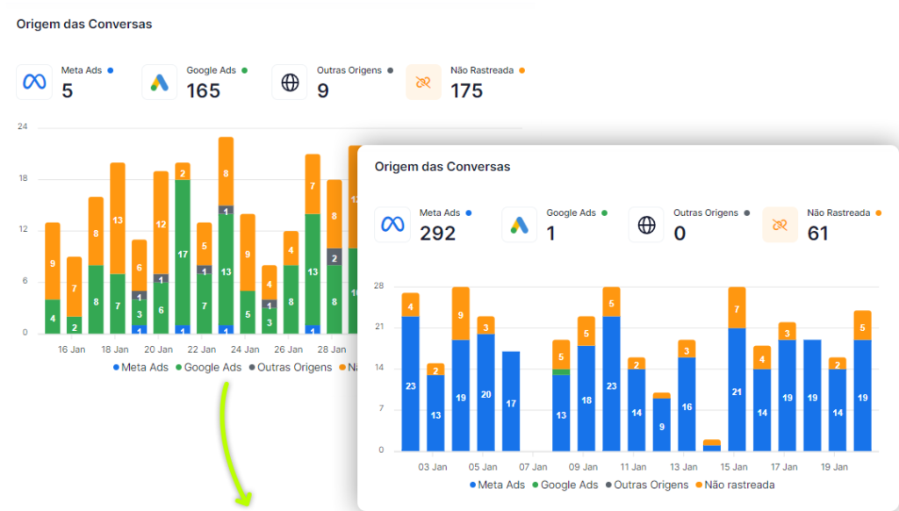Viewport: 899px width, 511px height.
Task: Toggle the Meta Ads legend under the front chart
Action: [x=497, y=485]
